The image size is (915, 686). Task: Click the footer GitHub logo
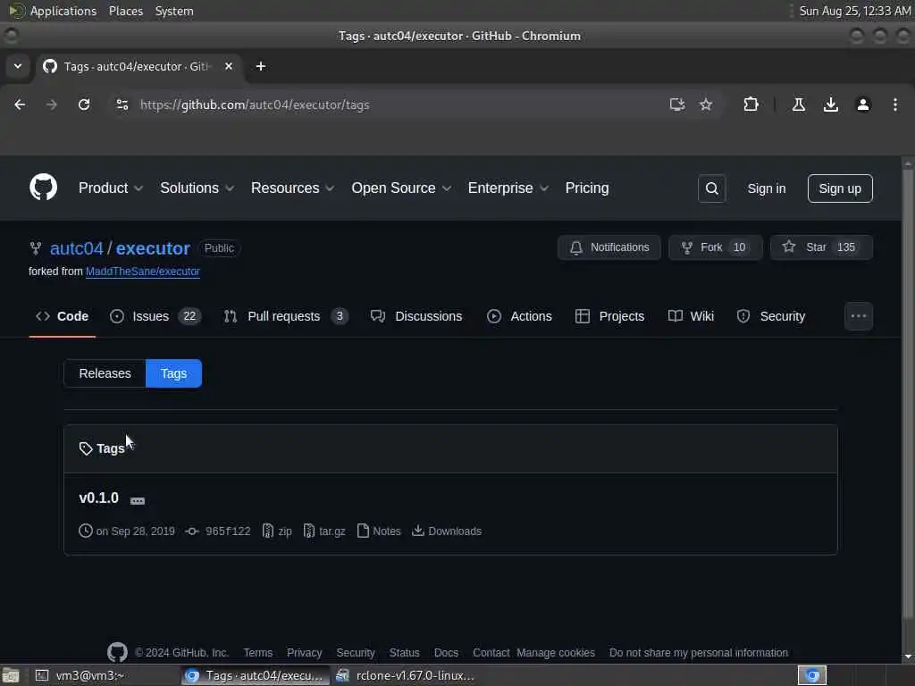tap(117, 652)
